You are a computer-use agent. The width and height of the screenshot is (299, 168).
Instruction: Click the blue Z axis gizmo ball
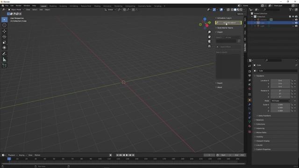tap(205, 19)
